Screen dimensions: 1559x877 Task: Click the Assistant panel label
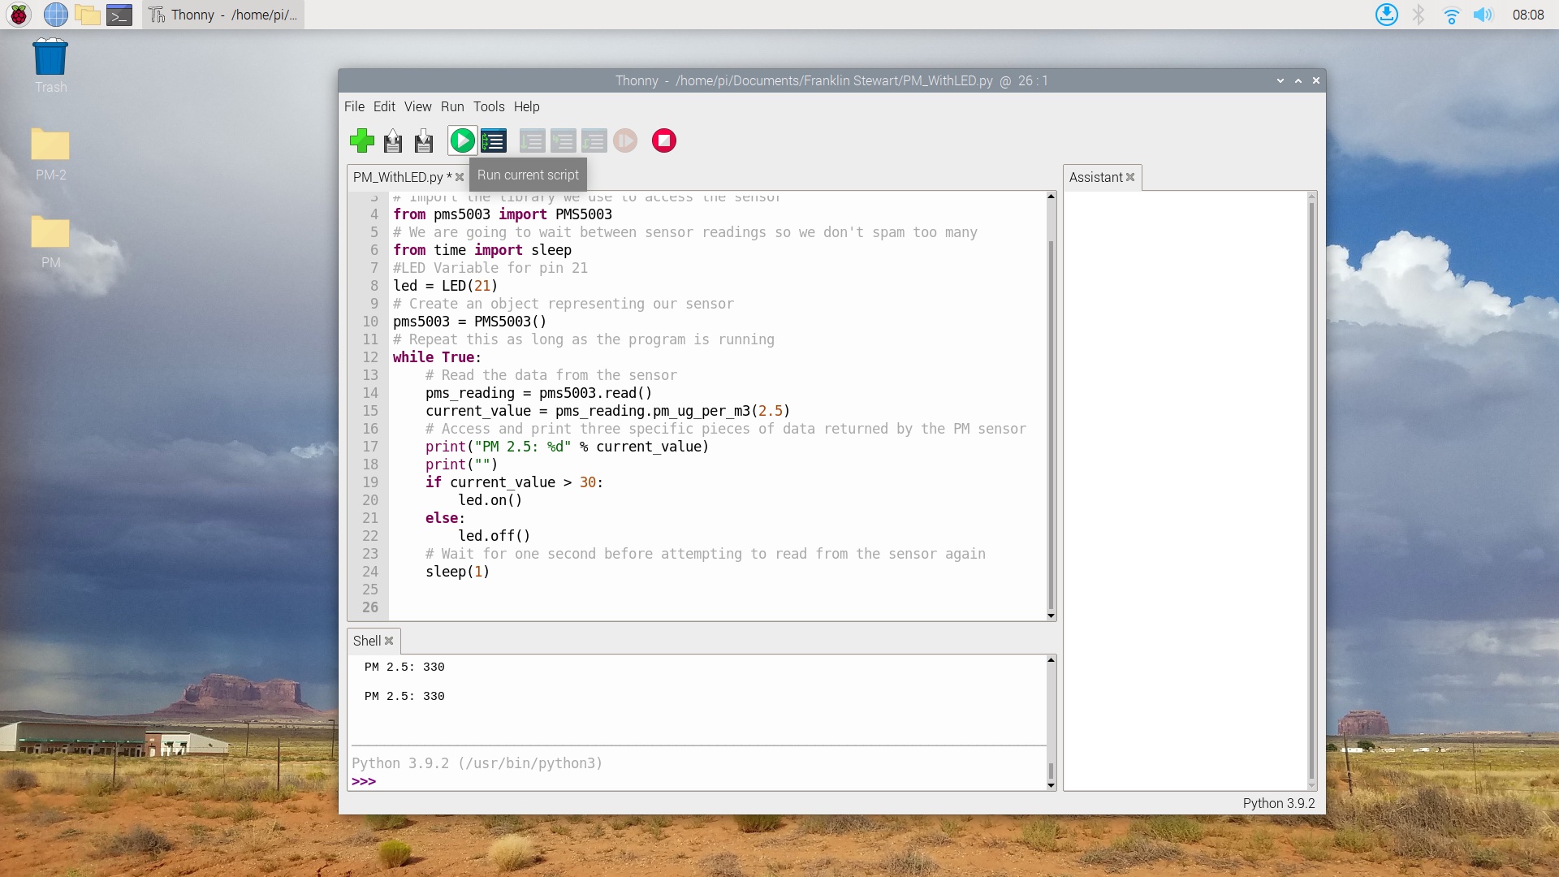point(1092,177)
